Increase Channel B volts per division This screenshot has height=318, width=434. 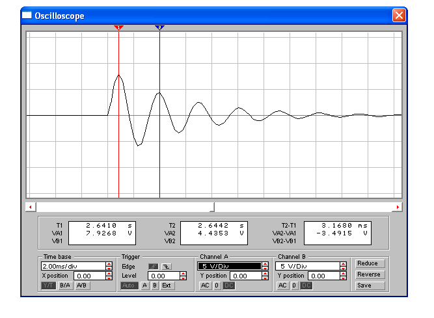point(343,264)
